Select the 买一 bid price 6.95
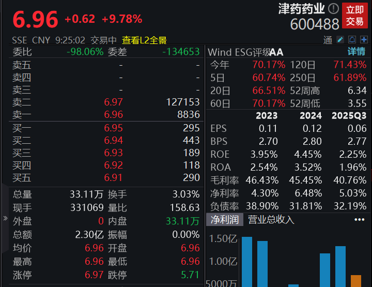 pos(113,128)
